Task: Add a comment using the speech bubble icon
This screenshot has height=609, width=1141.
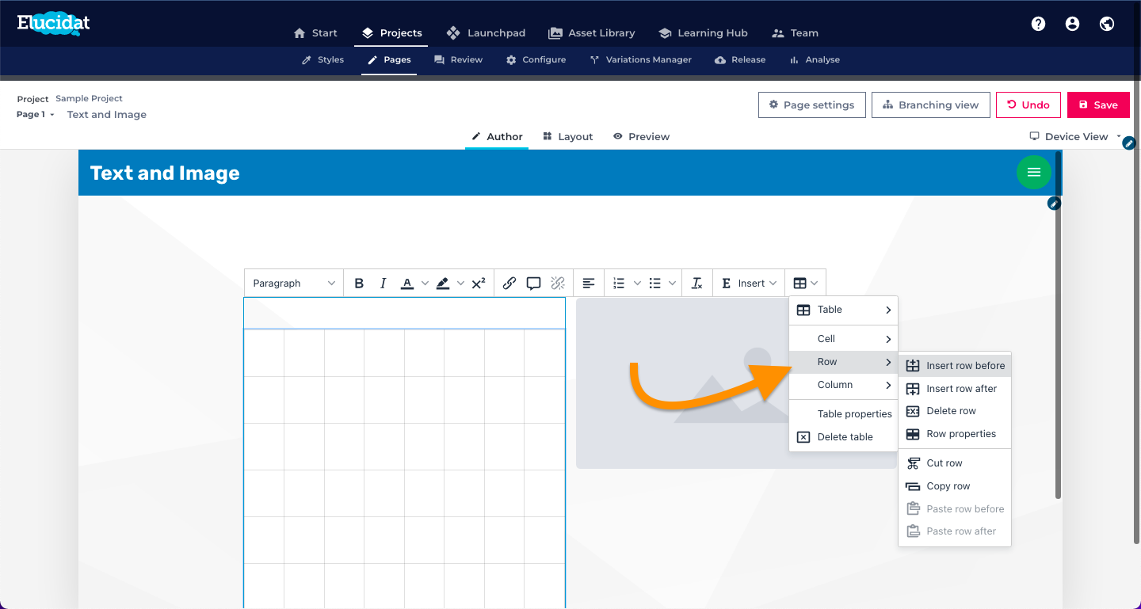Action: [533, 284]
